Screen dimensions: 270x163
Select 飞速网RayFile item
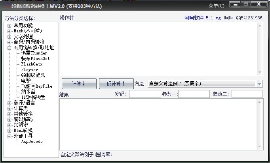click(36, 86)
